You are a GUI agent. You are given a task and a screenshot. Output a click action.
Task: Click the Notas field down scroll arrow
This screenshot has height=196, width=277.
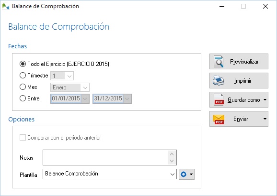tap(172, 161)
